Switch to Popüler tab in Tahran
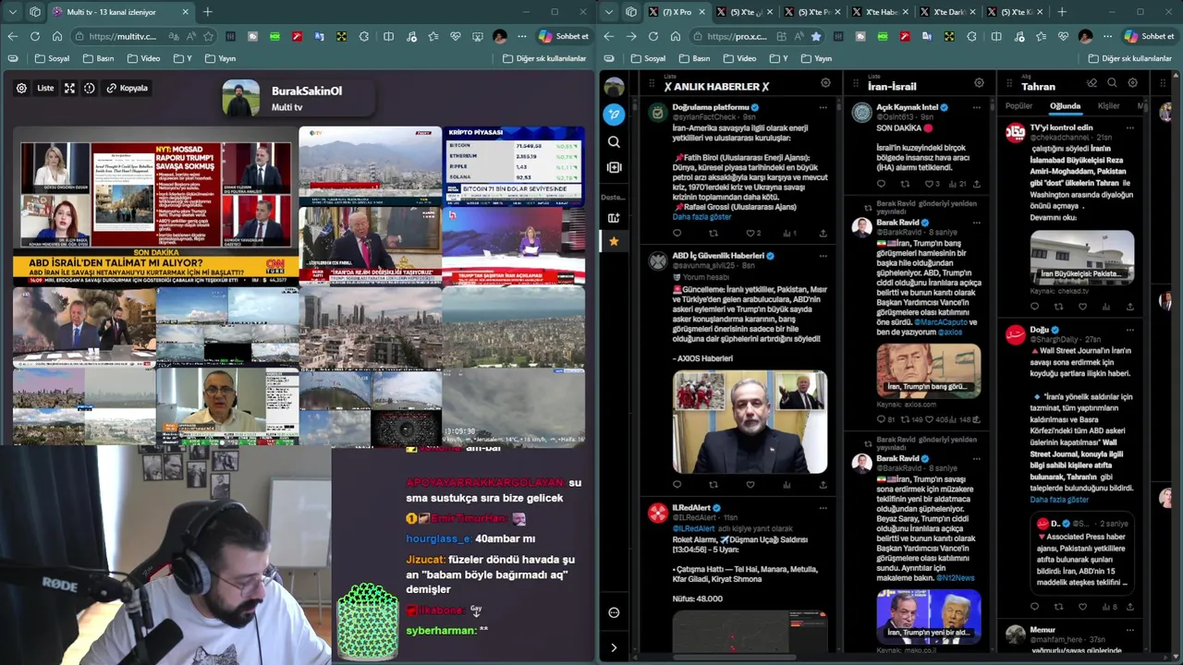The image size is (1183, 665). tap(1018, 106)
